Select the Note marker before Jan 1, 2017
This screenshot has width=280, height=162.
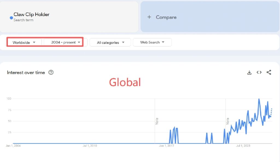157,121
